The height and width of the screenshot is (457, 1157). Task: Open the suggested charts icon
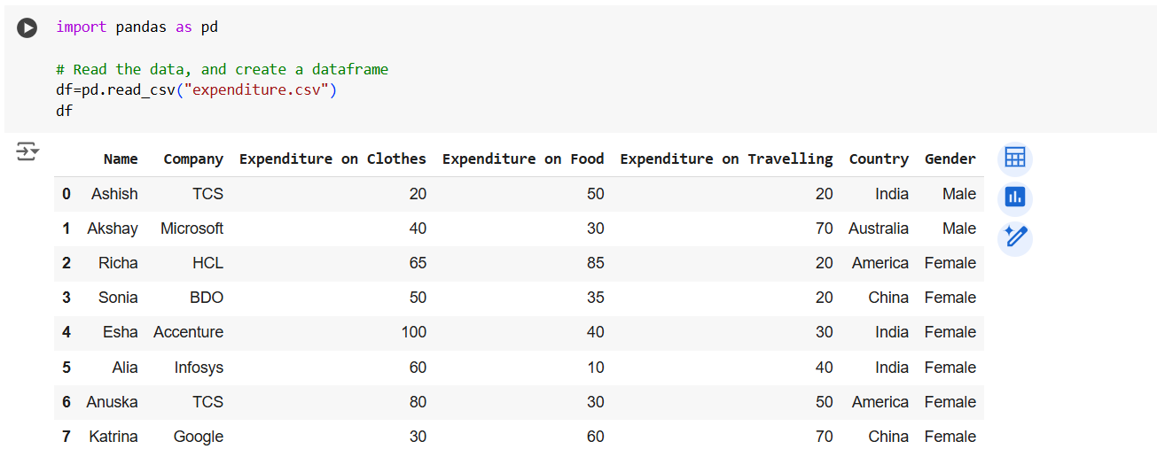[x=1015, y=198]
